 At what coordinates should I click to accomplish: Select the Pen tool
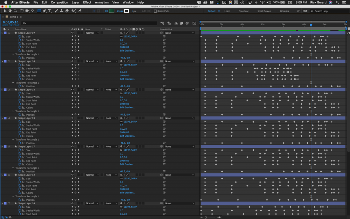pyautogui.click(x=44, y=11)
